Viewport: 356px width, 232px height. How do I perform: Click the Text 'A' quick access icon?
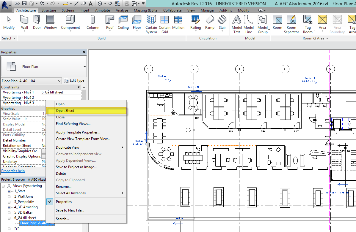click(x=90, y=3)
